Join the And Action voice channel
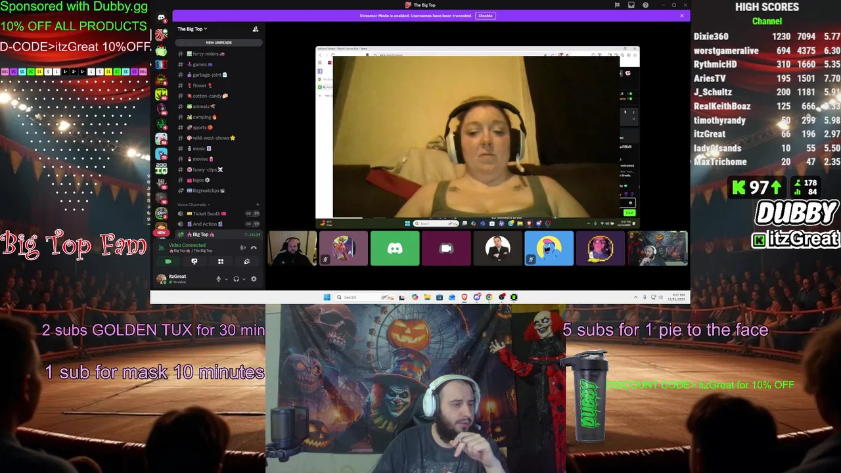Screen dimensions: 841x473 click(219, 224)
